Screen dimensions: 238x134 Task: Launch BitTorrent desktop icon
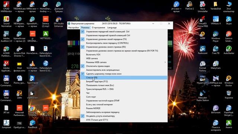(216, 109)
